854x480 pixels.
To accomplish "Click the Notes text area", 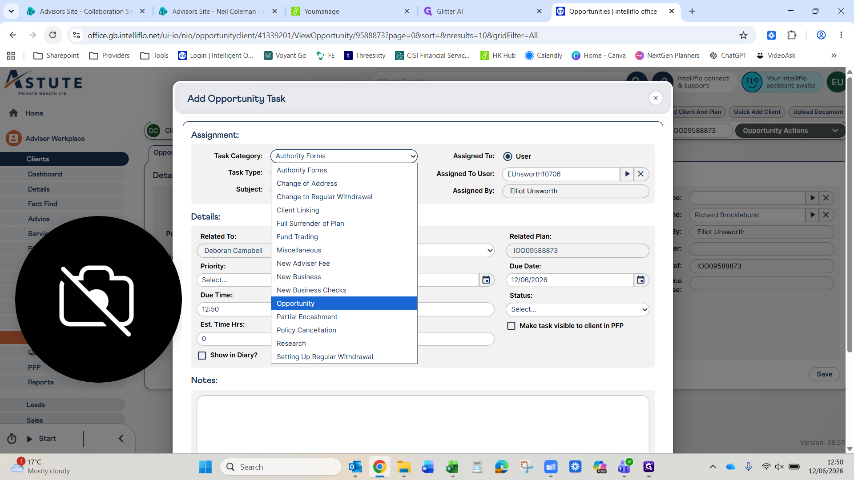I will [423, 424].
